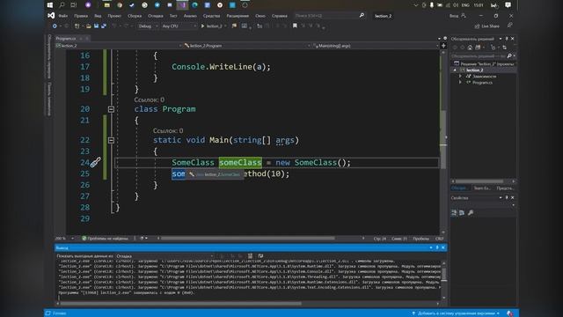Click the screwdriver quick actions icon on line 24
The width and height of the screenshot is (563, 317).
point(96,162)
